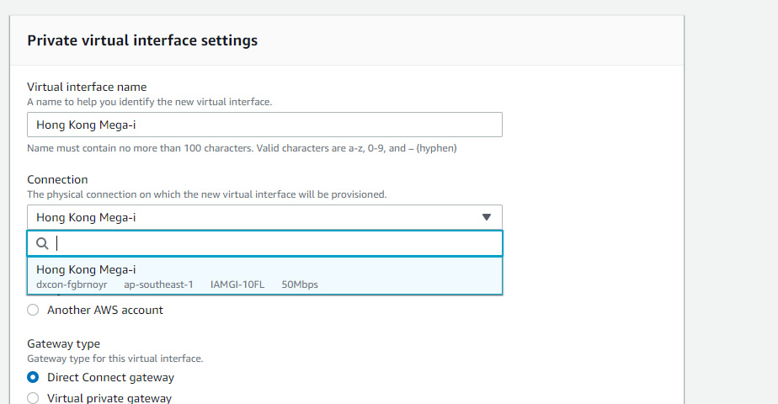Screen dimensions: 778x404
Task: Click dxcon-fgbrnoyr connection ID in the option
Action: point(72,284)
